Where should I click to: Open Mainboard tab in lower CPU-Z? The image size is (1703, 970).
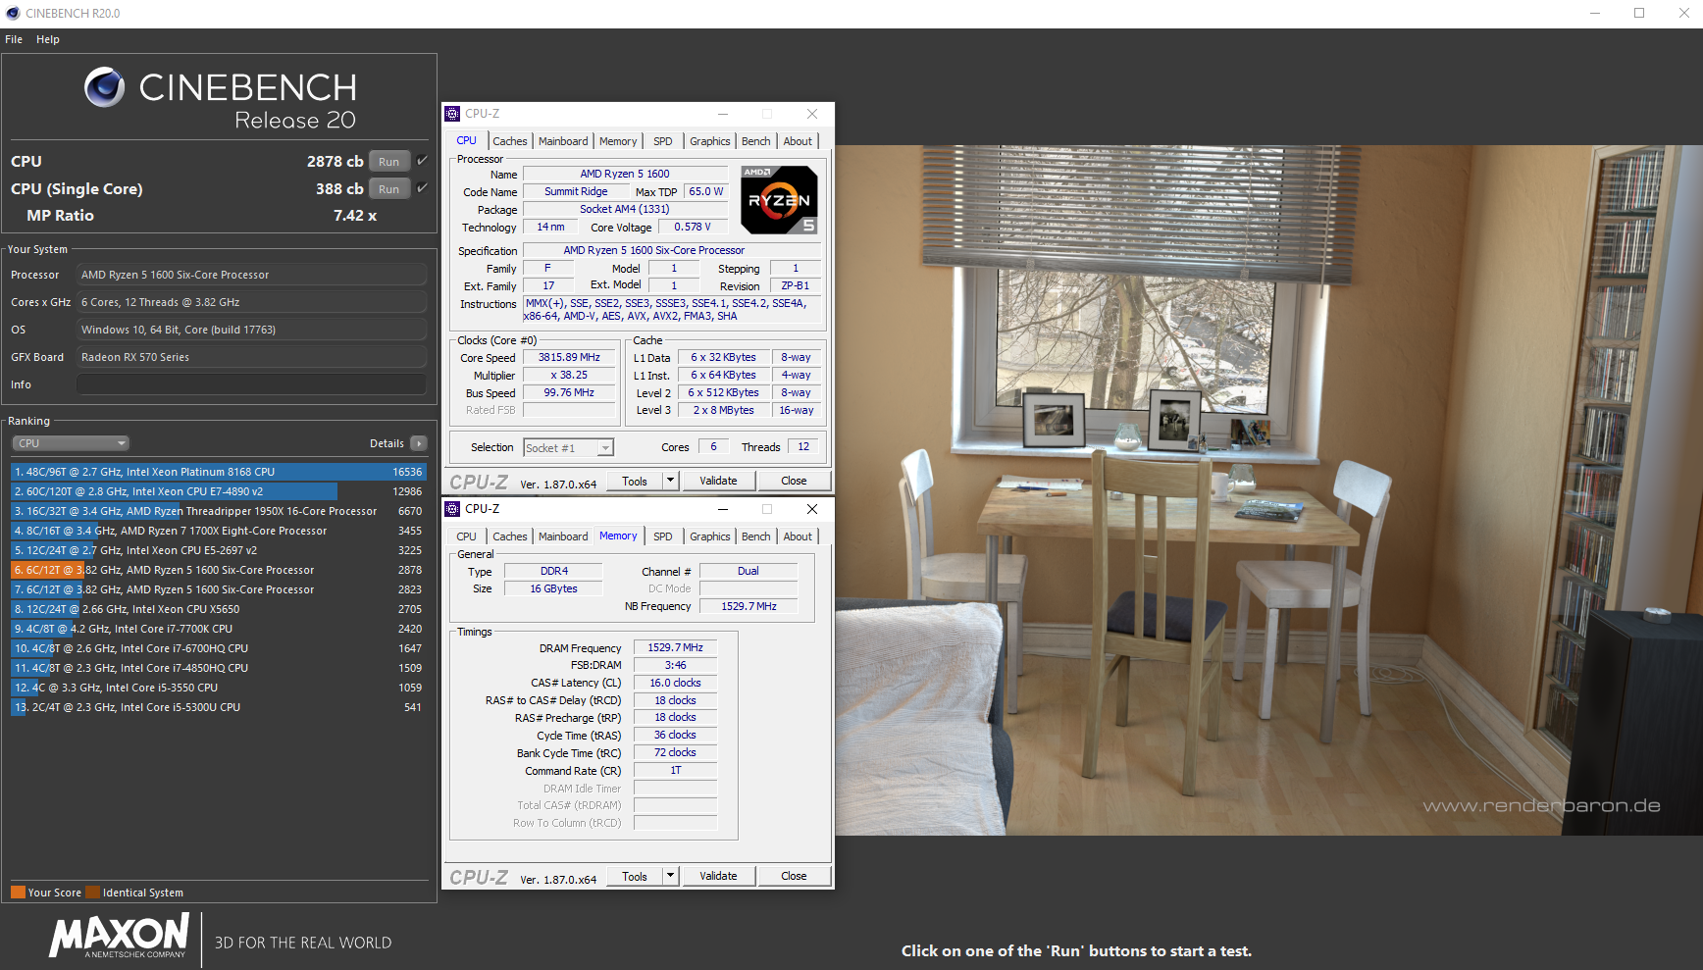[563, 536]
